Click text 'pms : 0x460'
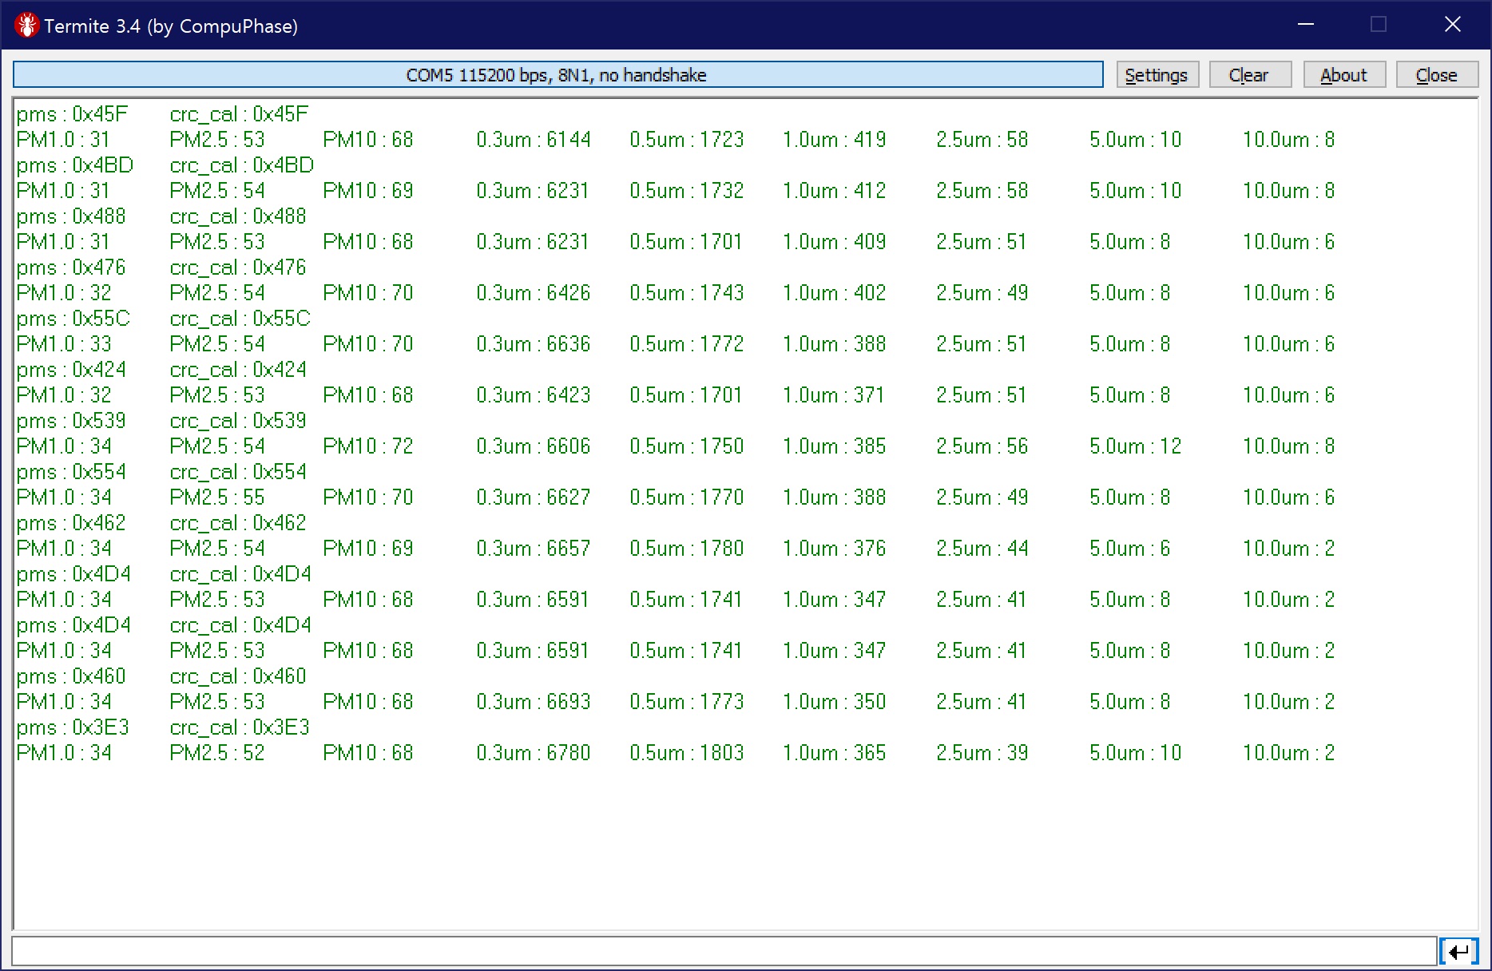 tap(71, 676)
